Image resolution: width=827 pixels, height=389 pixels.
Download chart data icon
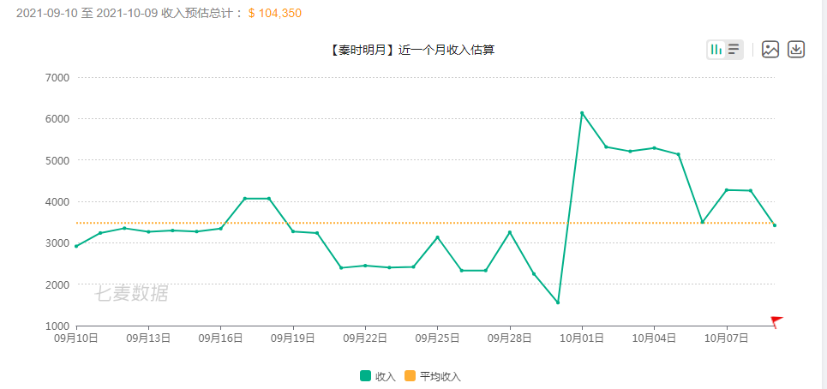pyautogui.click(x=796, y=50)
